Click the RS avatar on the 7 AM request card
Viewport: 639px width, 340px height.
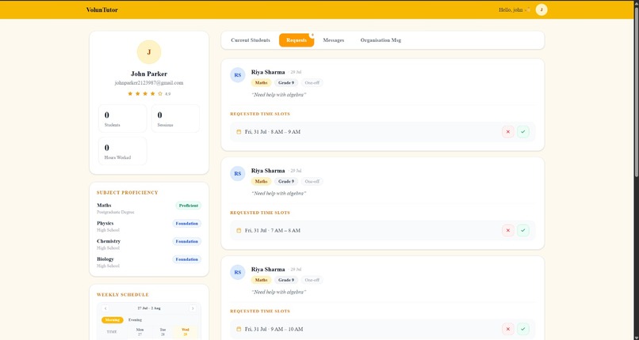point(238,174)
